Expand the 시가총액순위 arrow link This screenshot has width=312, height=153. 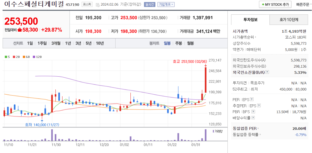(x=256, y=37)
